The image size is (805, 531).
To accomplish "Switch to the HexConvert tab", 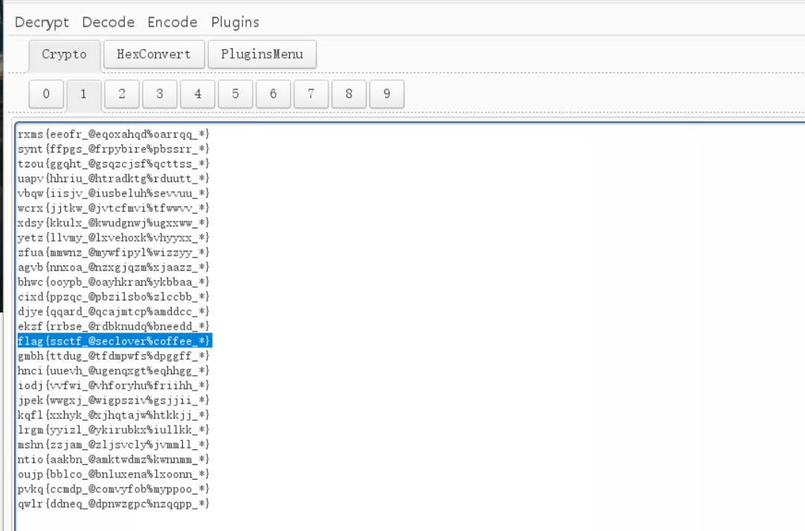I will (x=154, y=54).
